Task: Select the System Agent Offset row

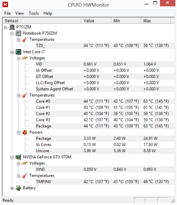Action: (x=105, y=89)
